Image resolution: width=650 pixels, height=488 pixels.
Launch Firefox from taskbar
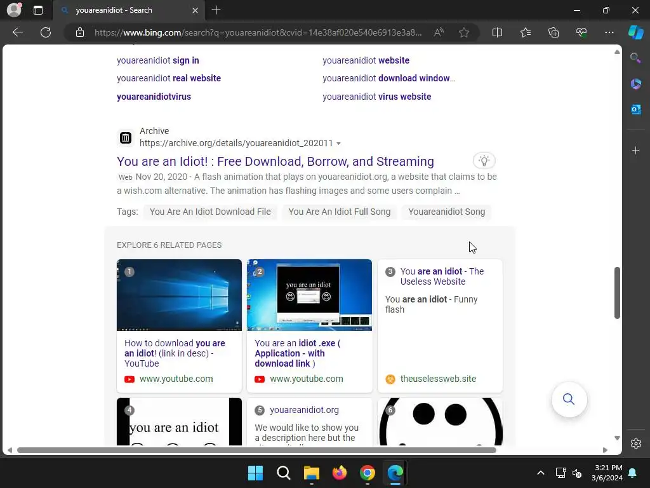[x=340, y=473]
